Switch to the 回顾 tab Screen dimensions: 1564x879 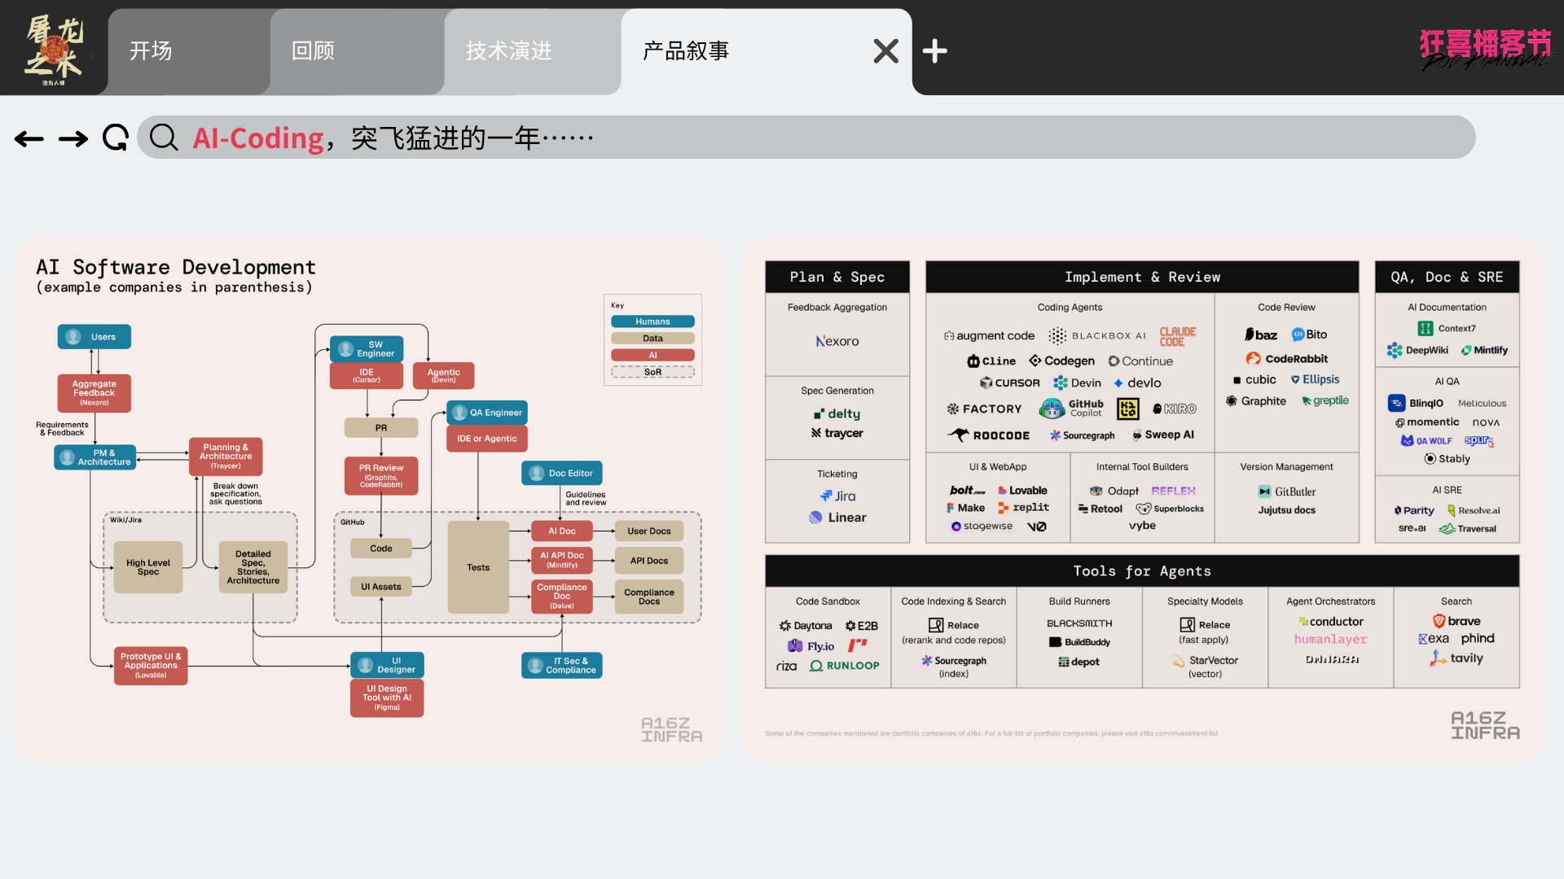[x=314, y=51]
